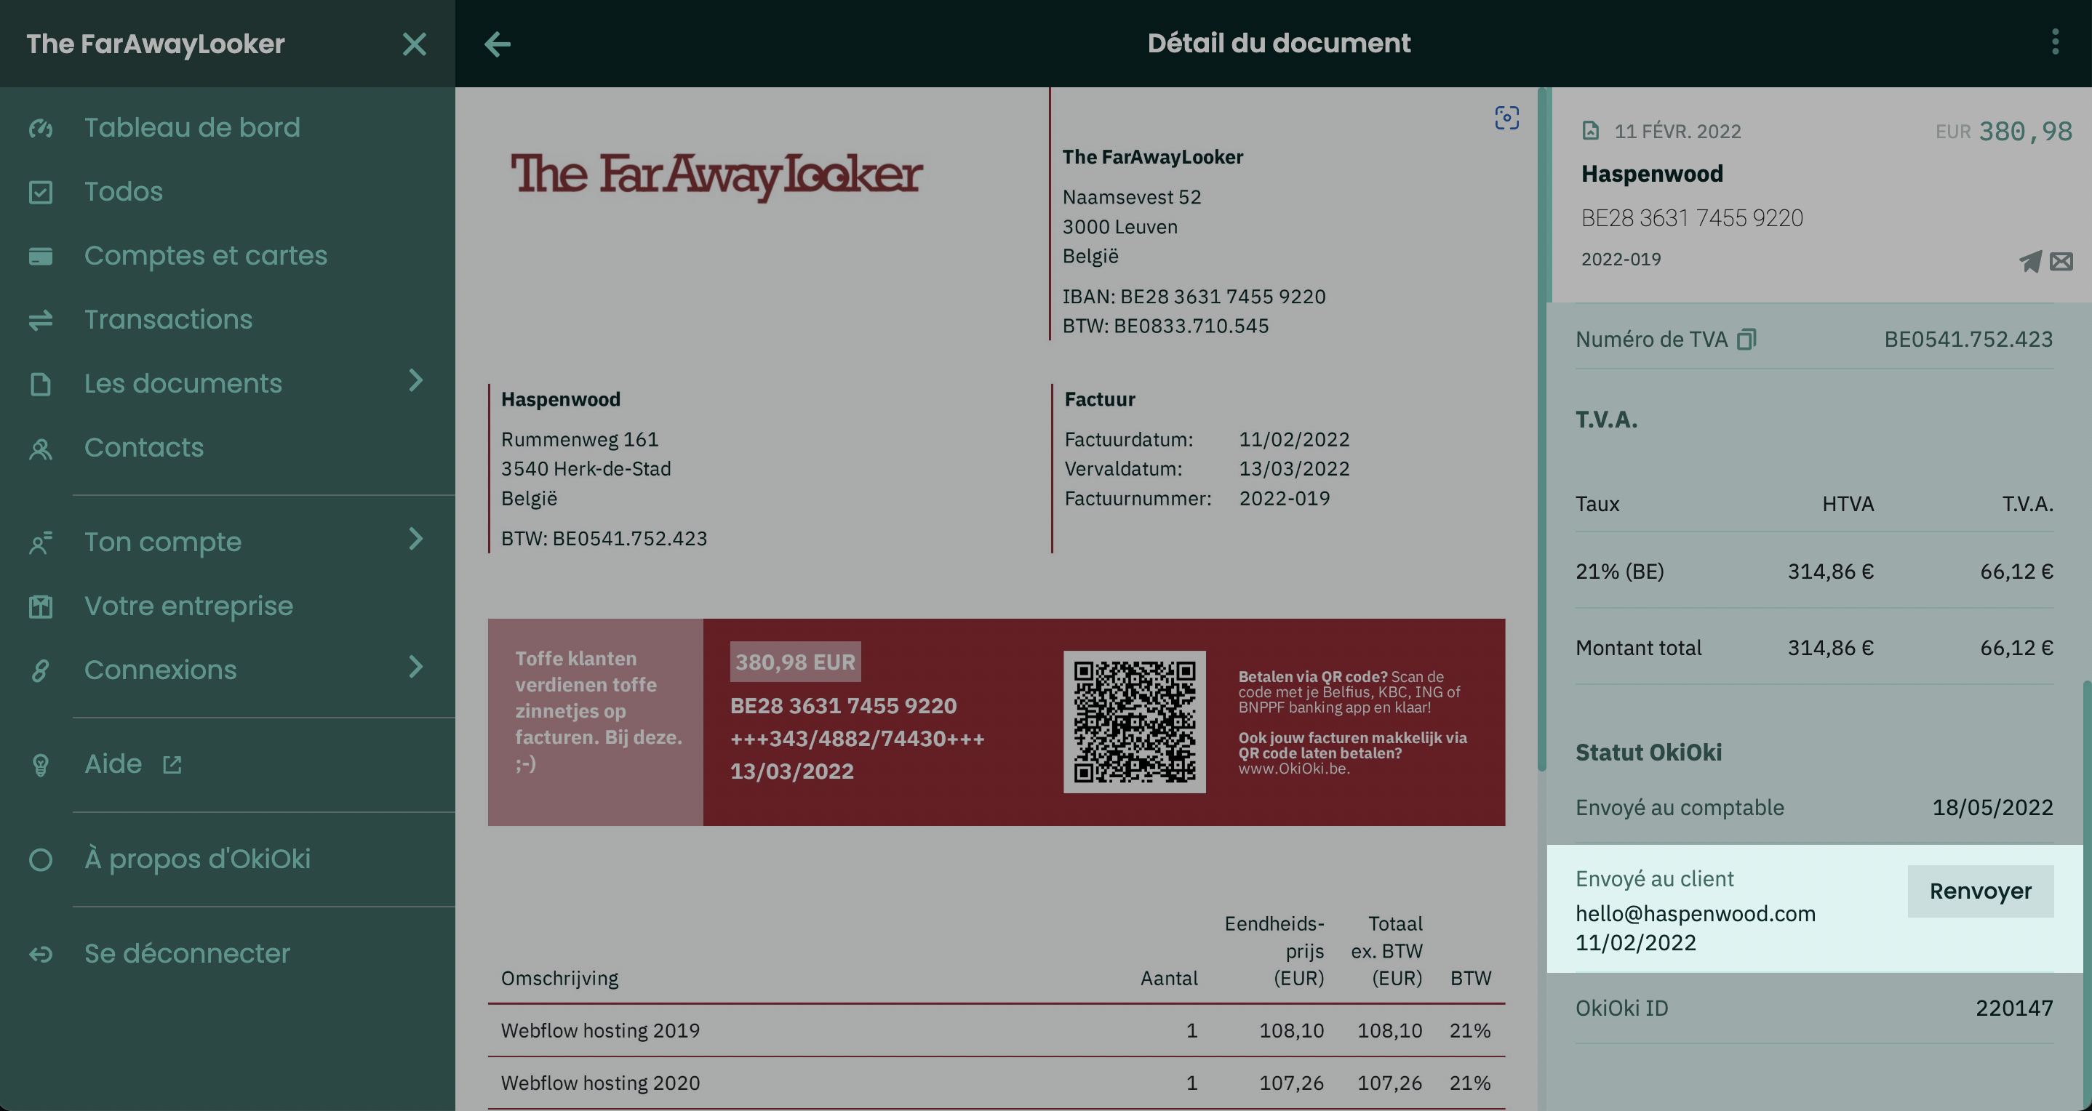Screen dimensions: 2092x1111
Task: Click the Aide lightbulb icon
Action: 41,764
